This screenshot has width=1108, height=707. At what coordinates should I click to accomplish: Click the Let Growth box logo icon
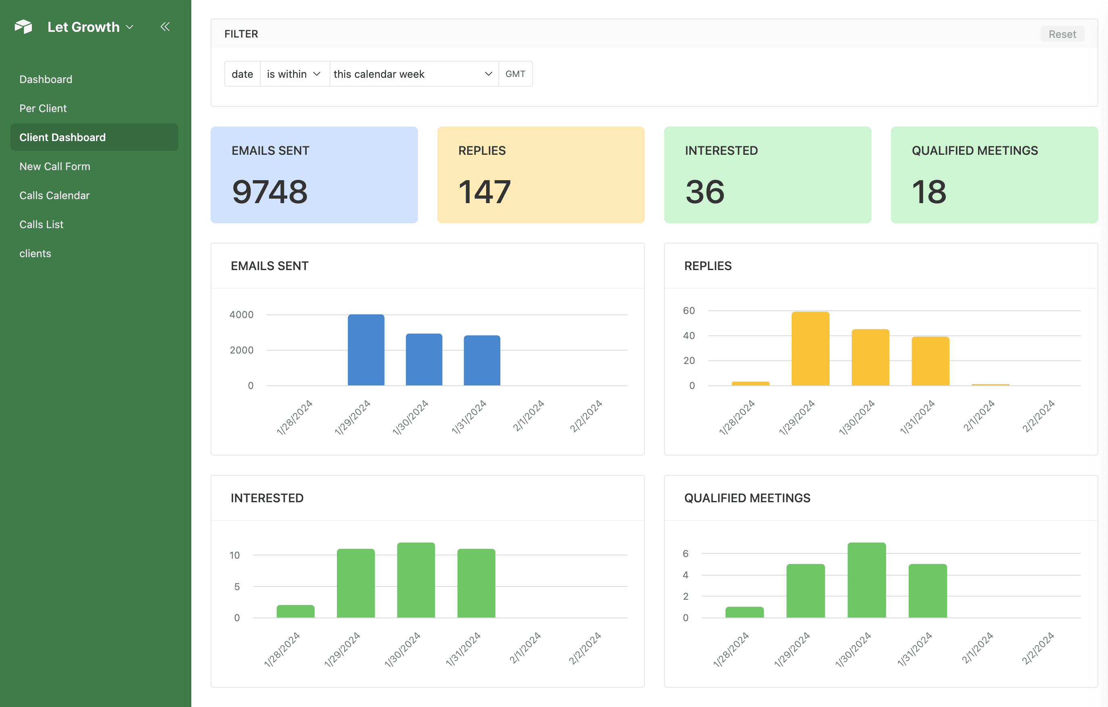pyautogui.click(x=23, y=27)
